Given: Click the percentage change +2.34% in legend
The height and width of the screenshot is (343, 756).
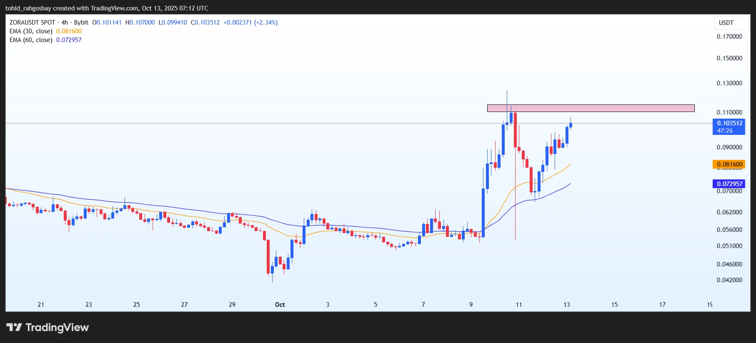Looking at the screenshot, I should (x=265, y=22).
